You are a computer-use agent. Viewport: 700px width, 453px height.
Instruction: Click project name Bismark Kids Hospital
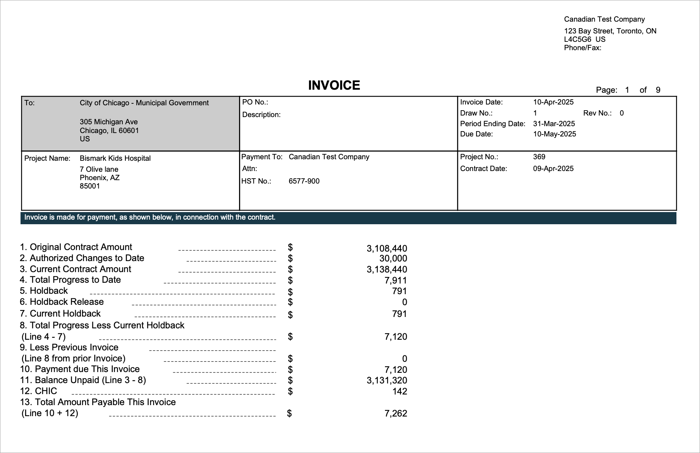pyautogui.click(x=115, y=158)
